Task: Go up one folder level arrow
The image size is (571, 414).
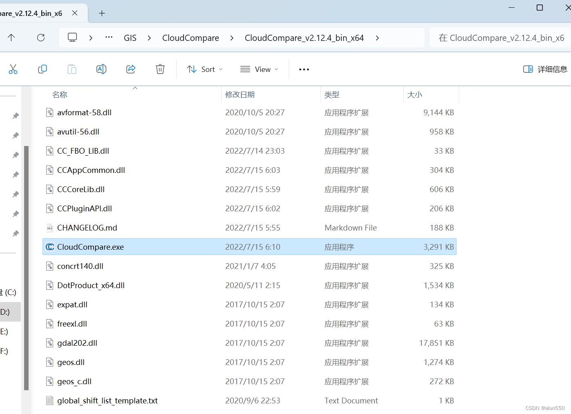Action: coord(11,38)
